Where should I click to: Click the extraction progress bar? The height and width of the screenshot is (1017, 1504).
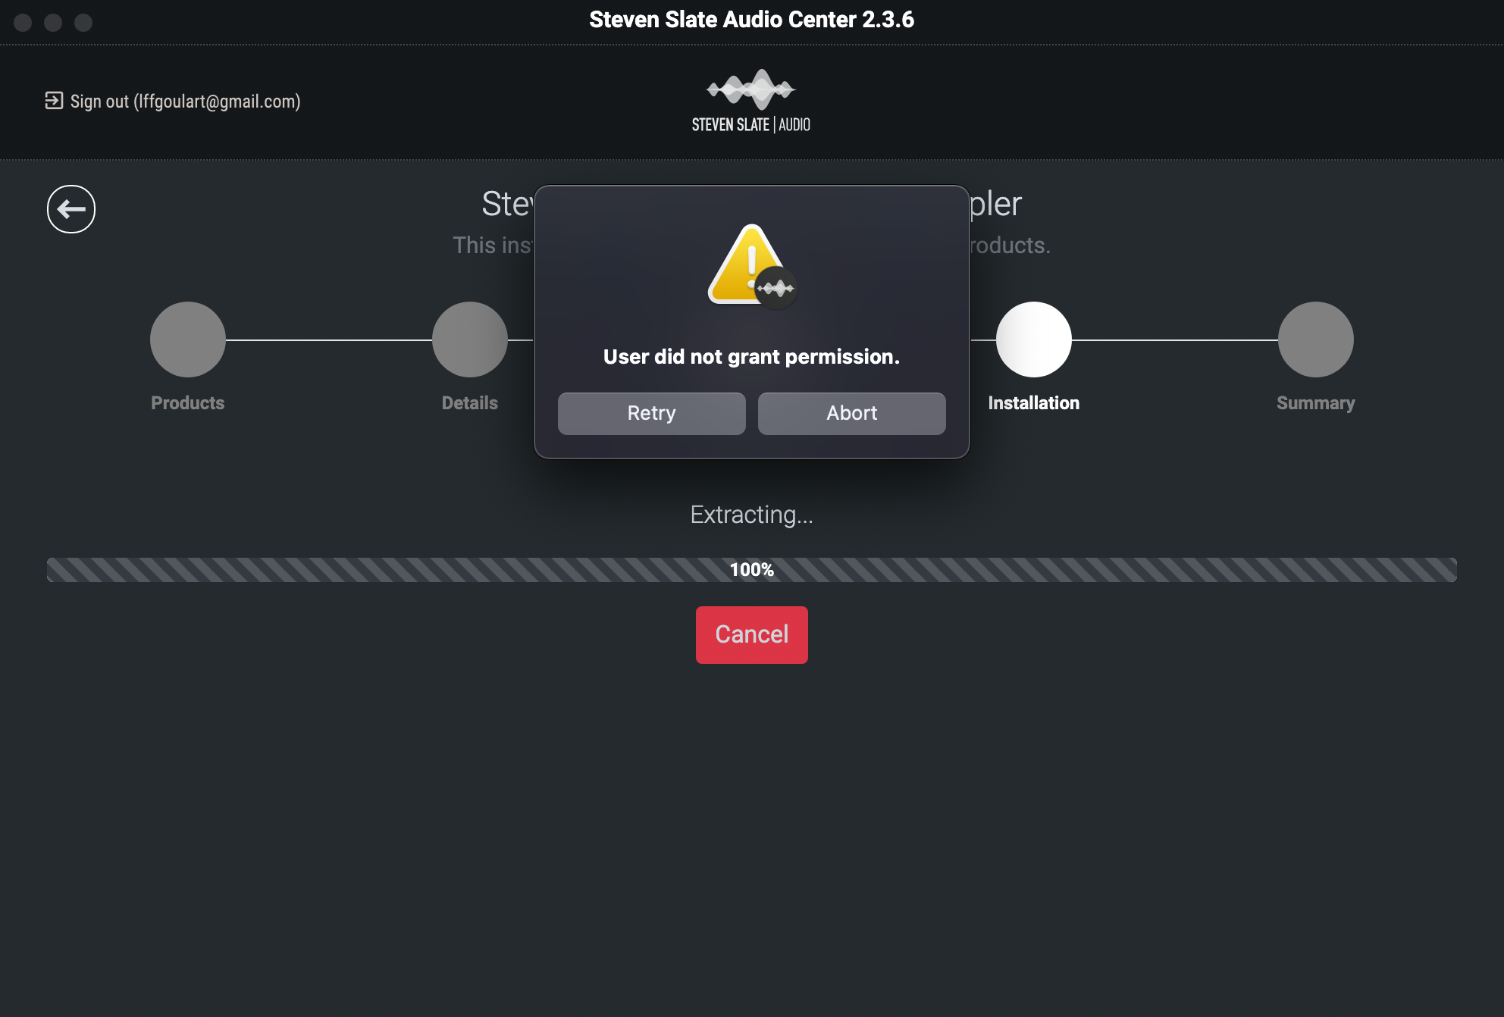coord(751,568)
